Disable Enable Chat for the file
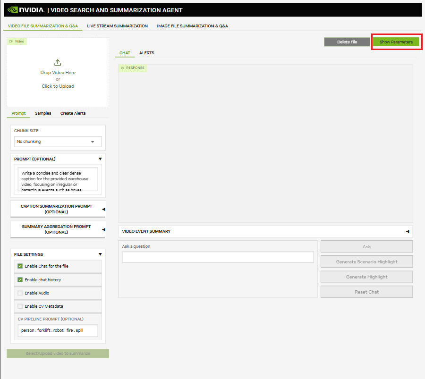 point(19,266)
